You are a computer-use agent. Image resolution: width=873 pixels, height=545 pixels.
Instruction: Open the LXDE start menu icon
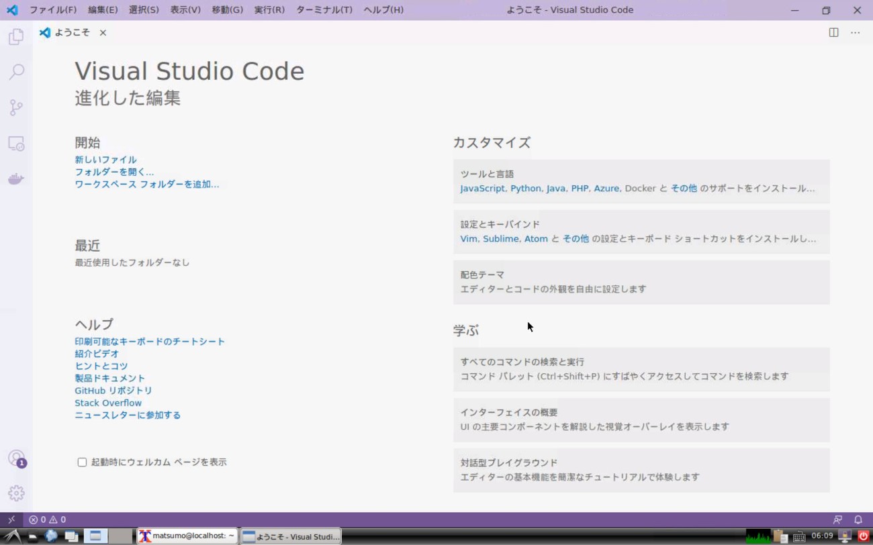tap(13, 536)
